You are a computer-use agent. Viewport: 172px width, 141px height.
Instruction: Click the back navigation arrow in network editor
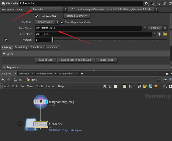pos(3,80)
